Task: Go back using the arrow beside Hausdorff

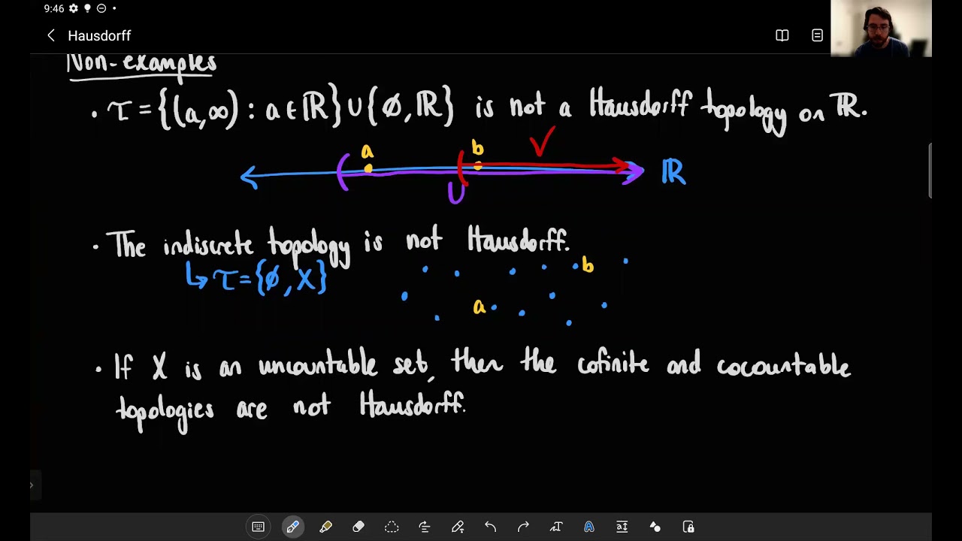Action: point(51,35)
